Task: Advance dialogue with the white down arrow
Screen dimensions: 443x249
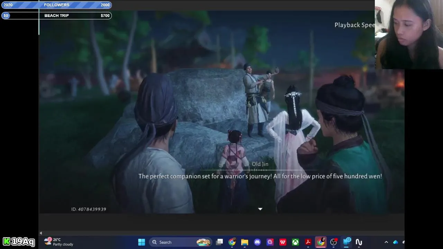Action: point(260,209)
